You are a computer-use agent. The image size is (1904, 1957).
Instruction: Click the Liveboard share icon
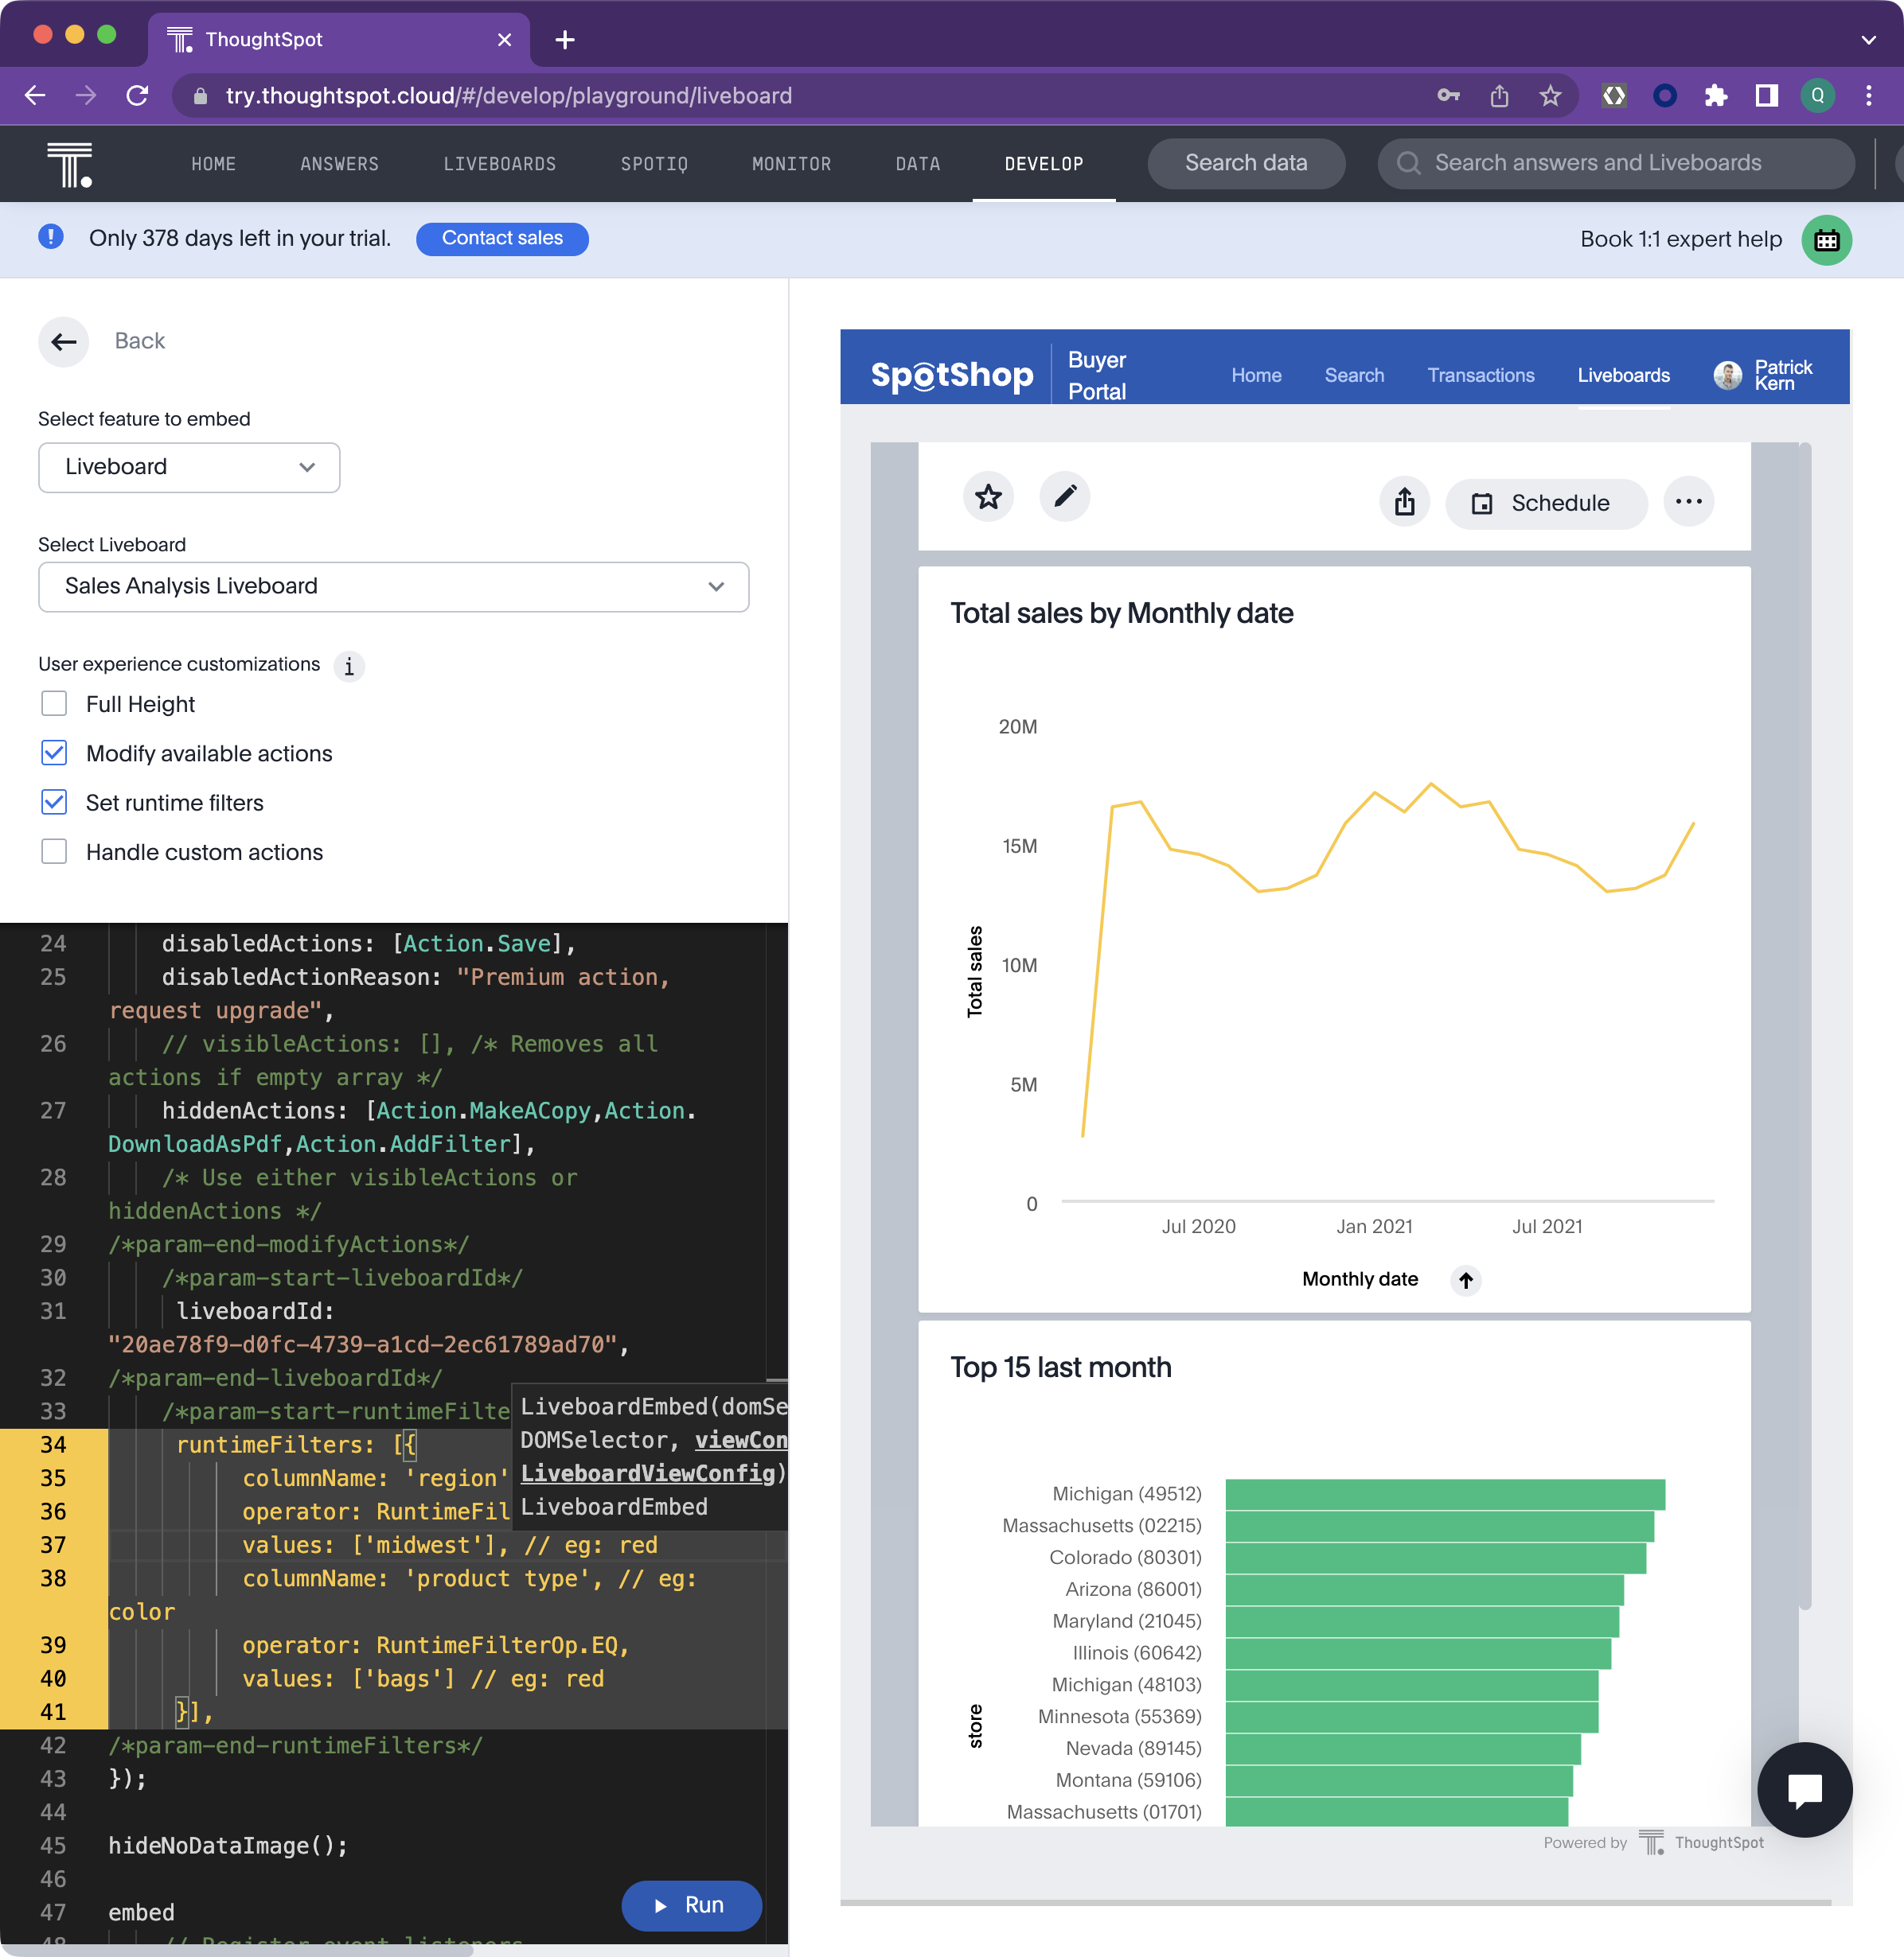point(1405,502)
